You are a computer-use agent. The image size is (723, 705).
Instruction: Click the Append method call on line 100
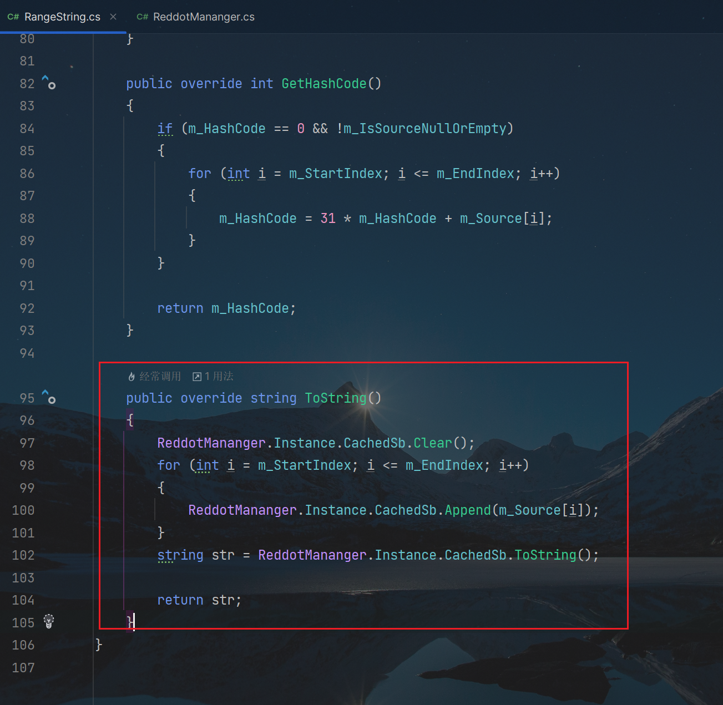[468, 510]
